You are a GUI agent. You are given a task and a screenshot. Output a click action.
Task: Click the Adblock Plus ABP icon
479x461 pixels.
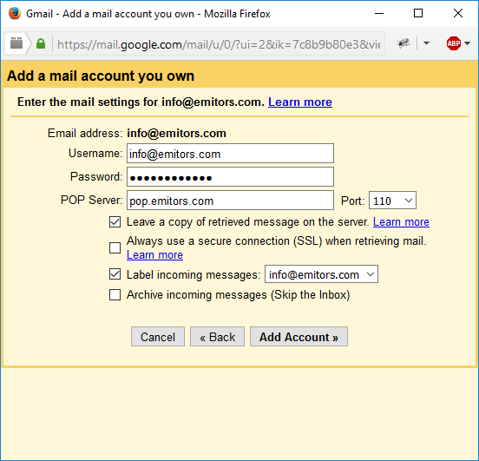click(453, 43)
